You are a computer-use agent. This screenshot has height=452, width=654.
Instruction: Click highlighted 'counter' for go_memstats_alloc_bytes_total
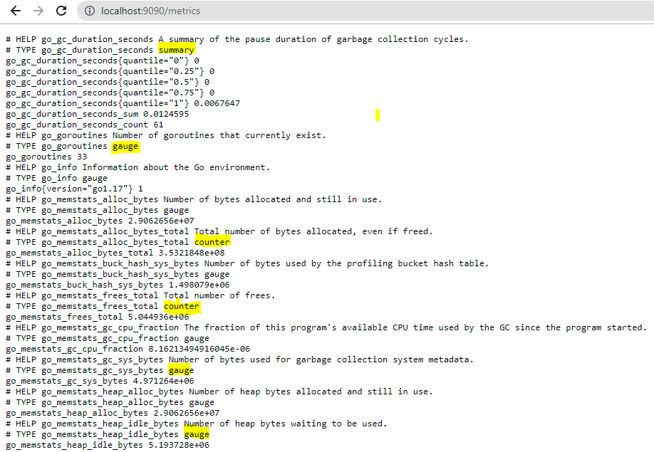pyautogui.click(x=212, y=242)
